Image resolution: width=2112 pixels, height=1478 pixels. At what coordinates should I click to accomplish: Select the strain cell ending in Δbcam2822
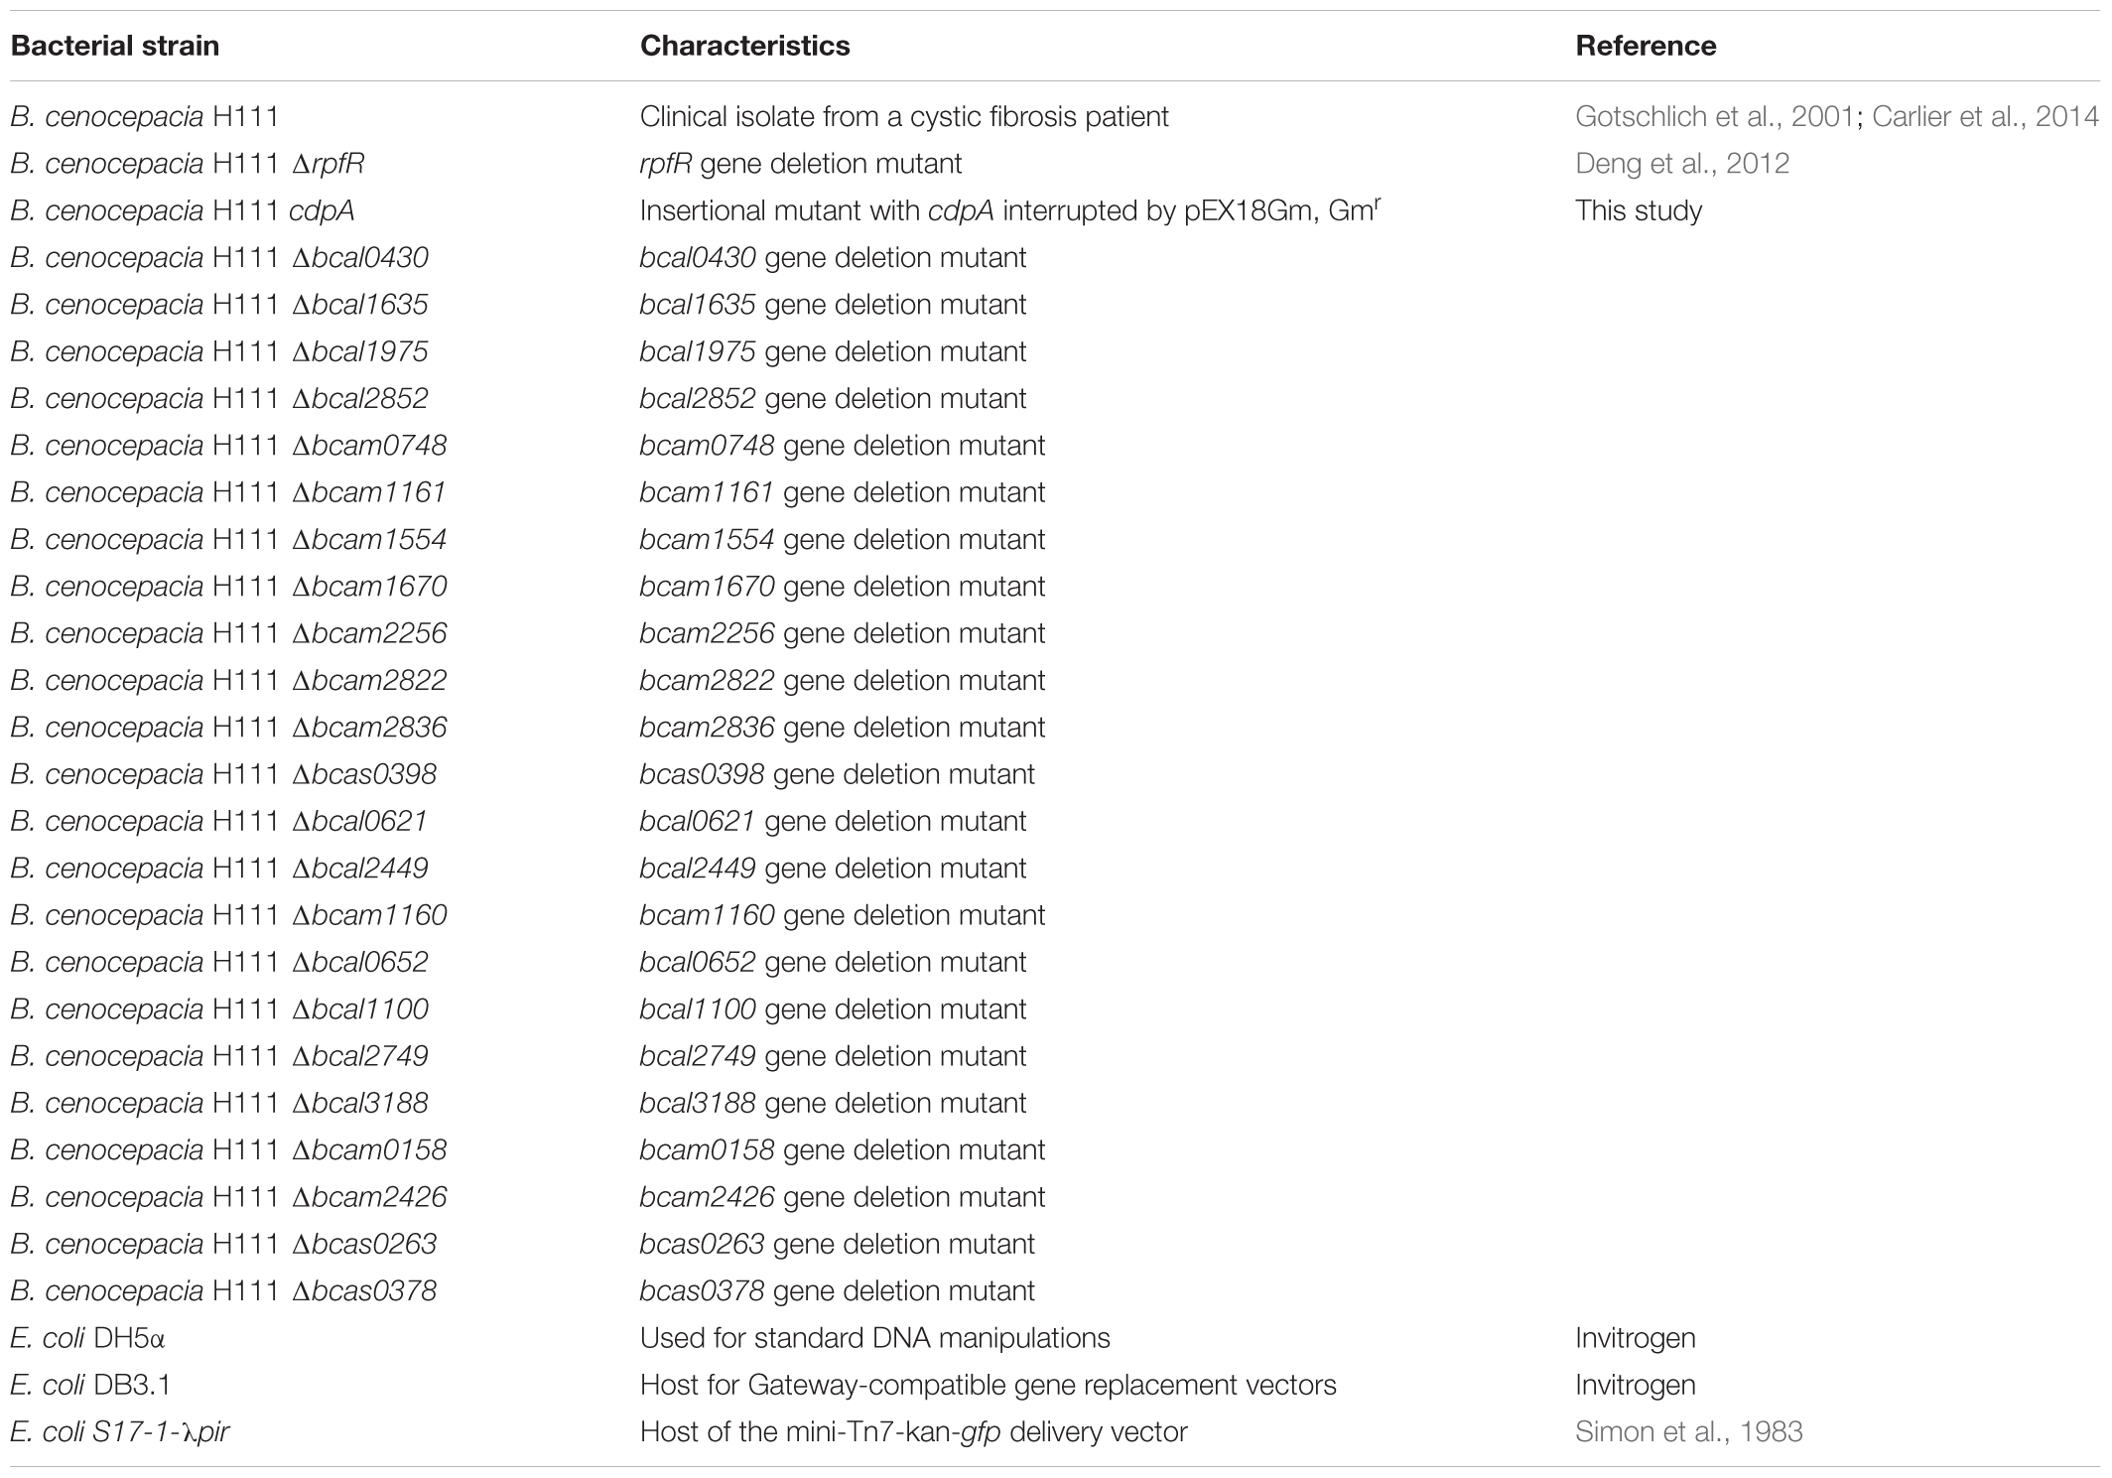228,680
